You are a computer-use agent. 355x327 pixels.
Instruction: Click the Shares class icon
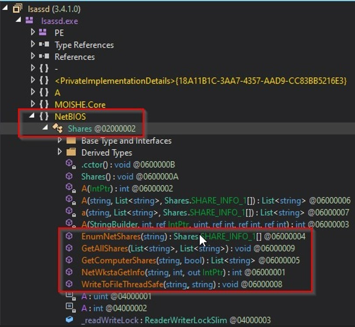coord(57,129)
